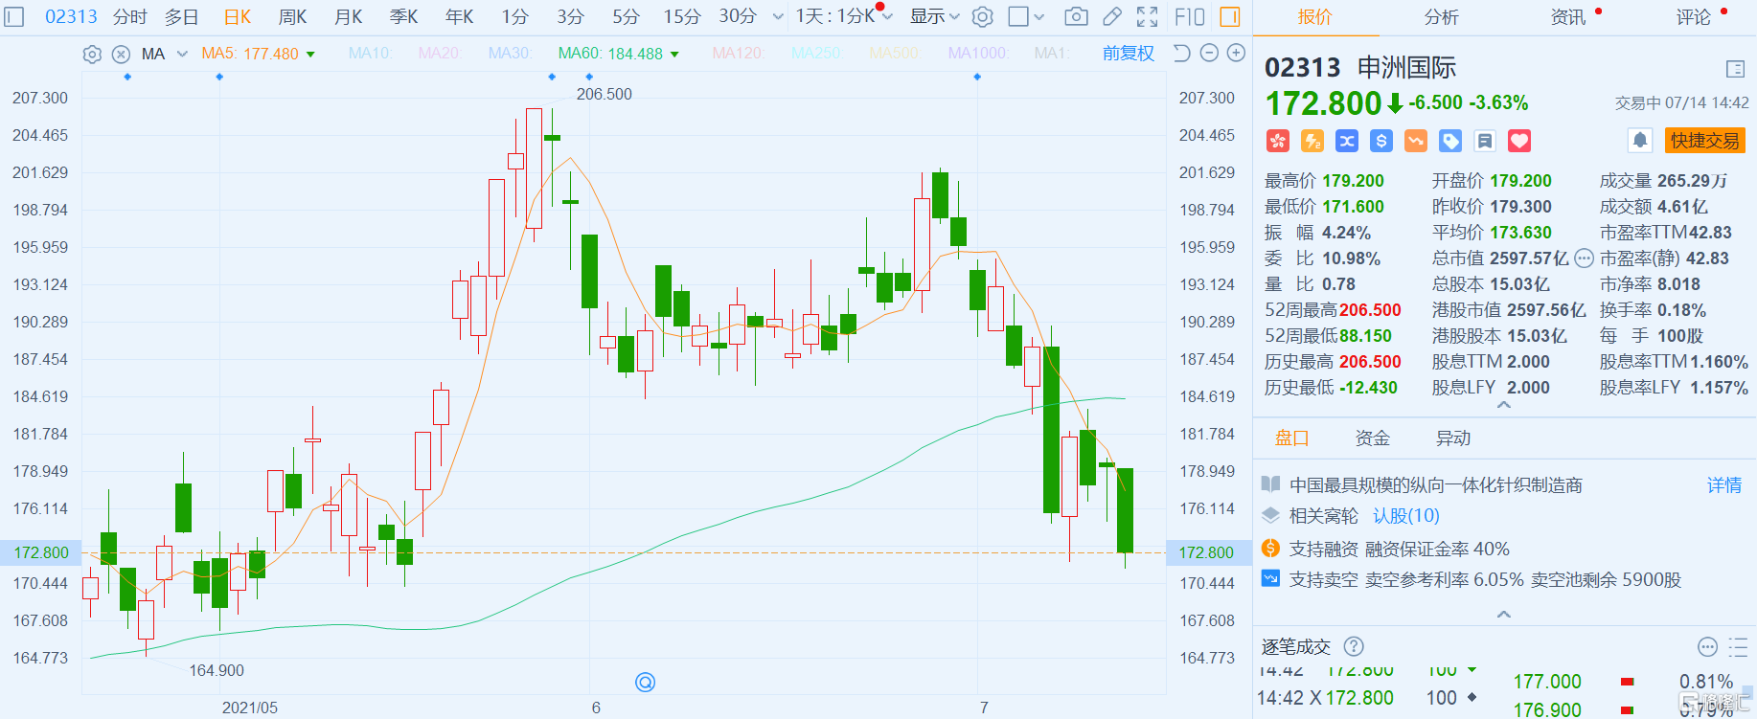Expand more minute interval options after 30分
The width and height of the screenshot is (1757, 719).
pos(778,16)
